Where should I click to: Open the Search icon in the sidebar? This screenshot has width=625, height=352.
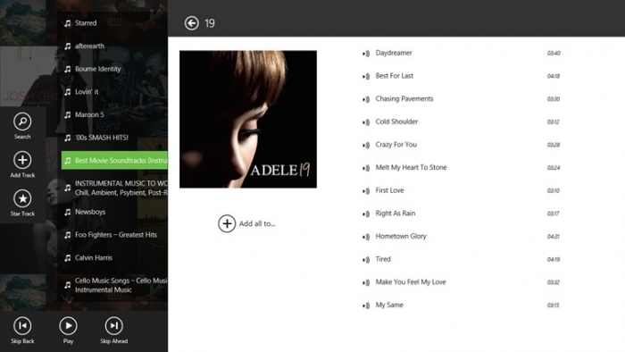point(22,122)
